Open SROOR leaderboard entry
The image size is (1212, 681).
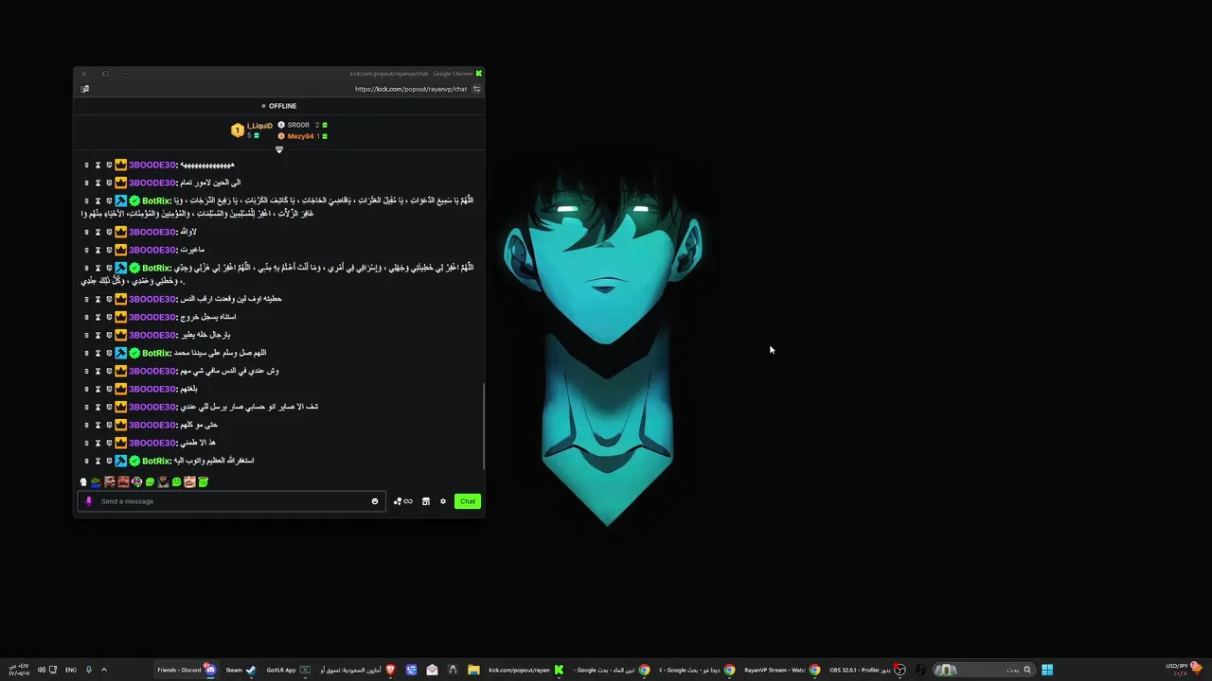(302, 125)
